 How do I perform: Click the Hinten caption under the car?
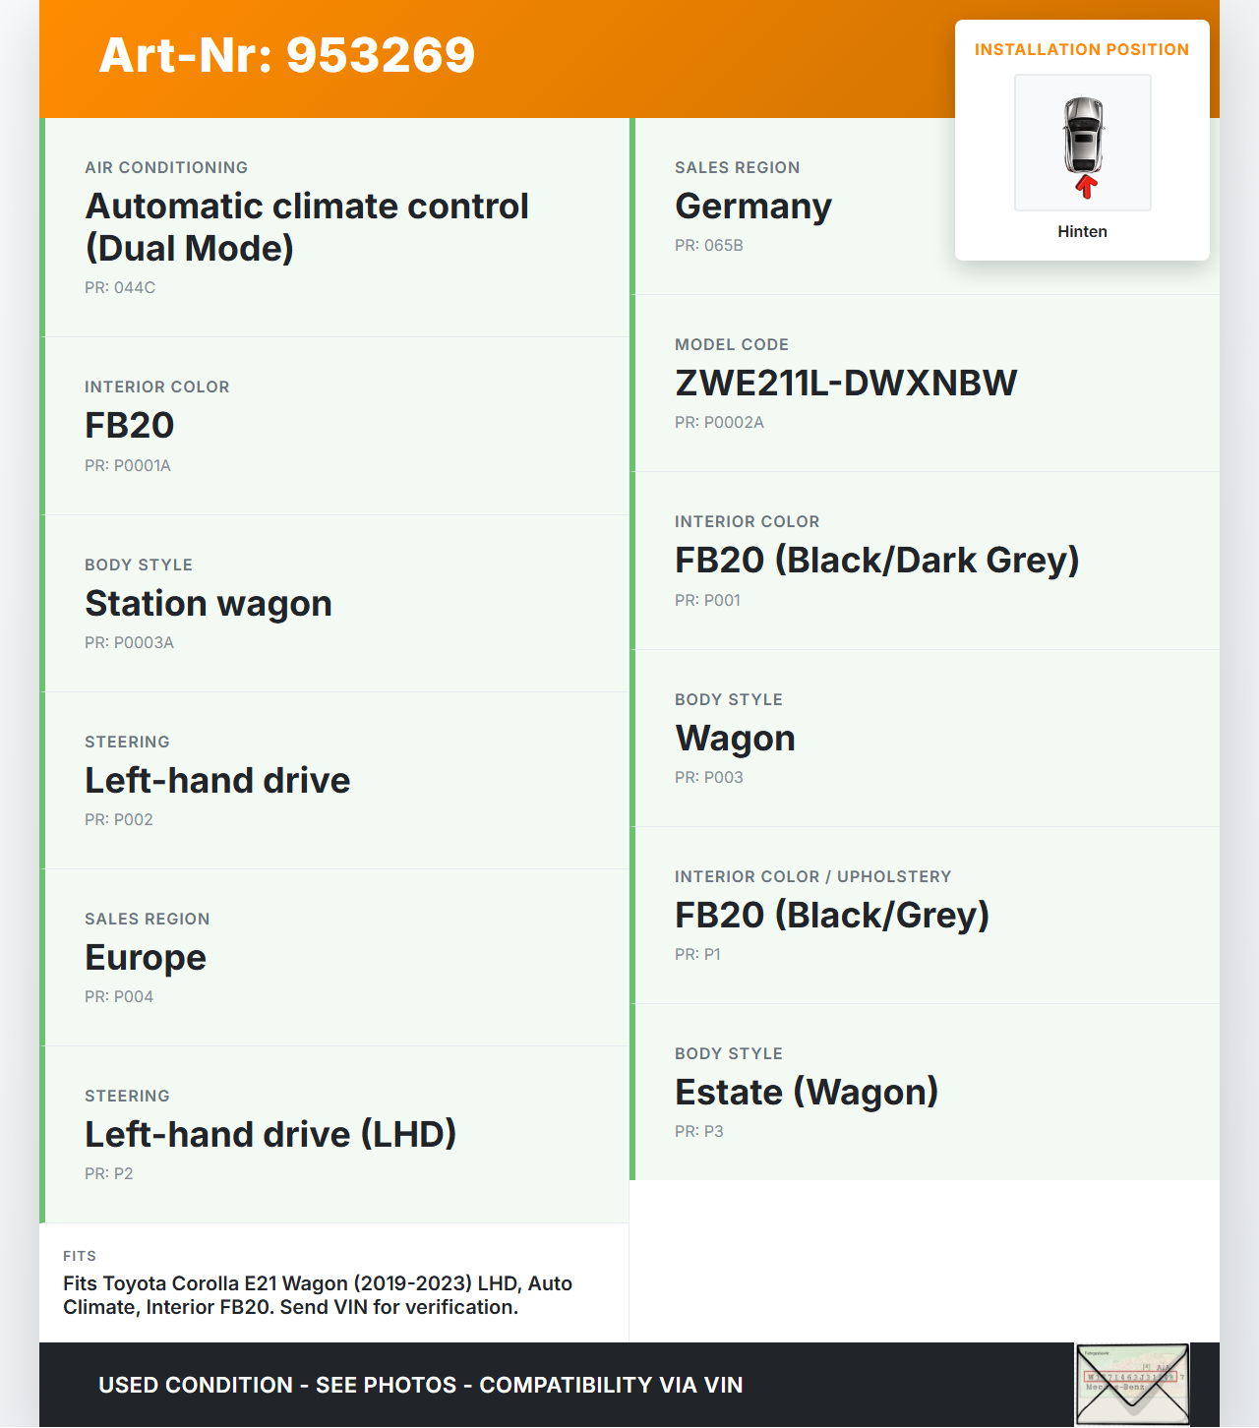[1082, 231]
